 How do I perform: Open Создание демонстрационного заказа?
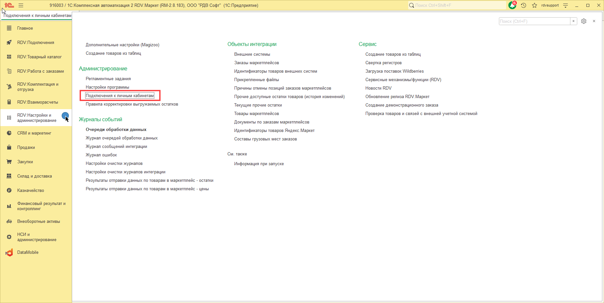tap(402, 105)
